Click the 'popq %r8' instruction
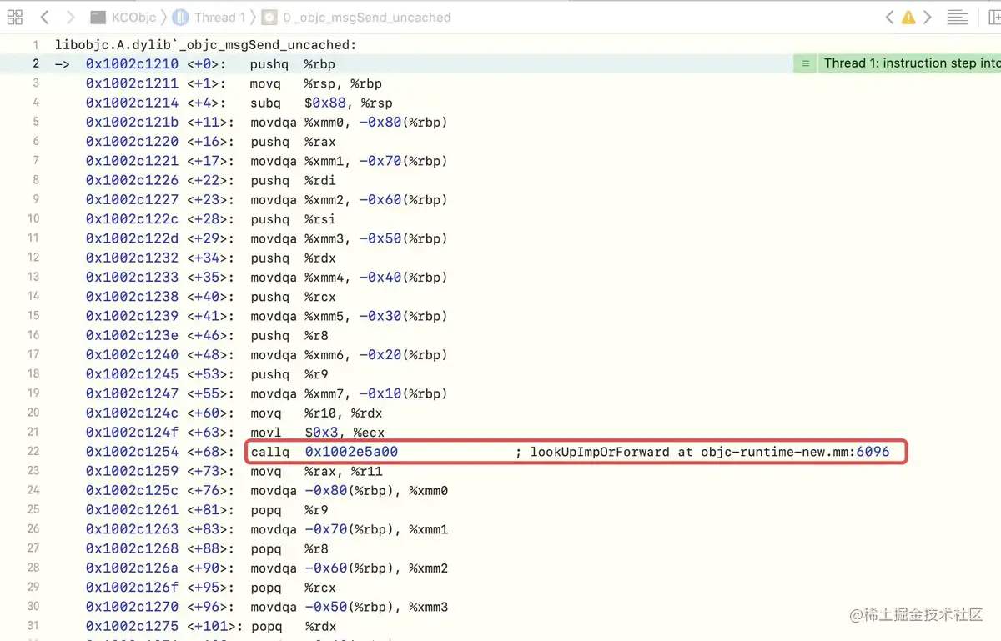This screenshot has height=641, width=1001. [289, 548]
